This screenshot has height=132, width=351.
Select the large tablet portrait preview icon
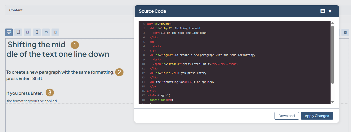click(18, 32)
